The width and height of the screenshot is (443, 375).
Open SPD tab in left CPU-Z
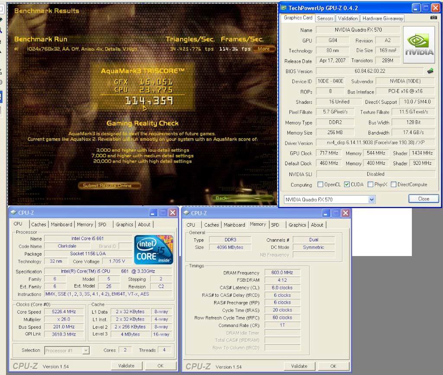(102, 224)
